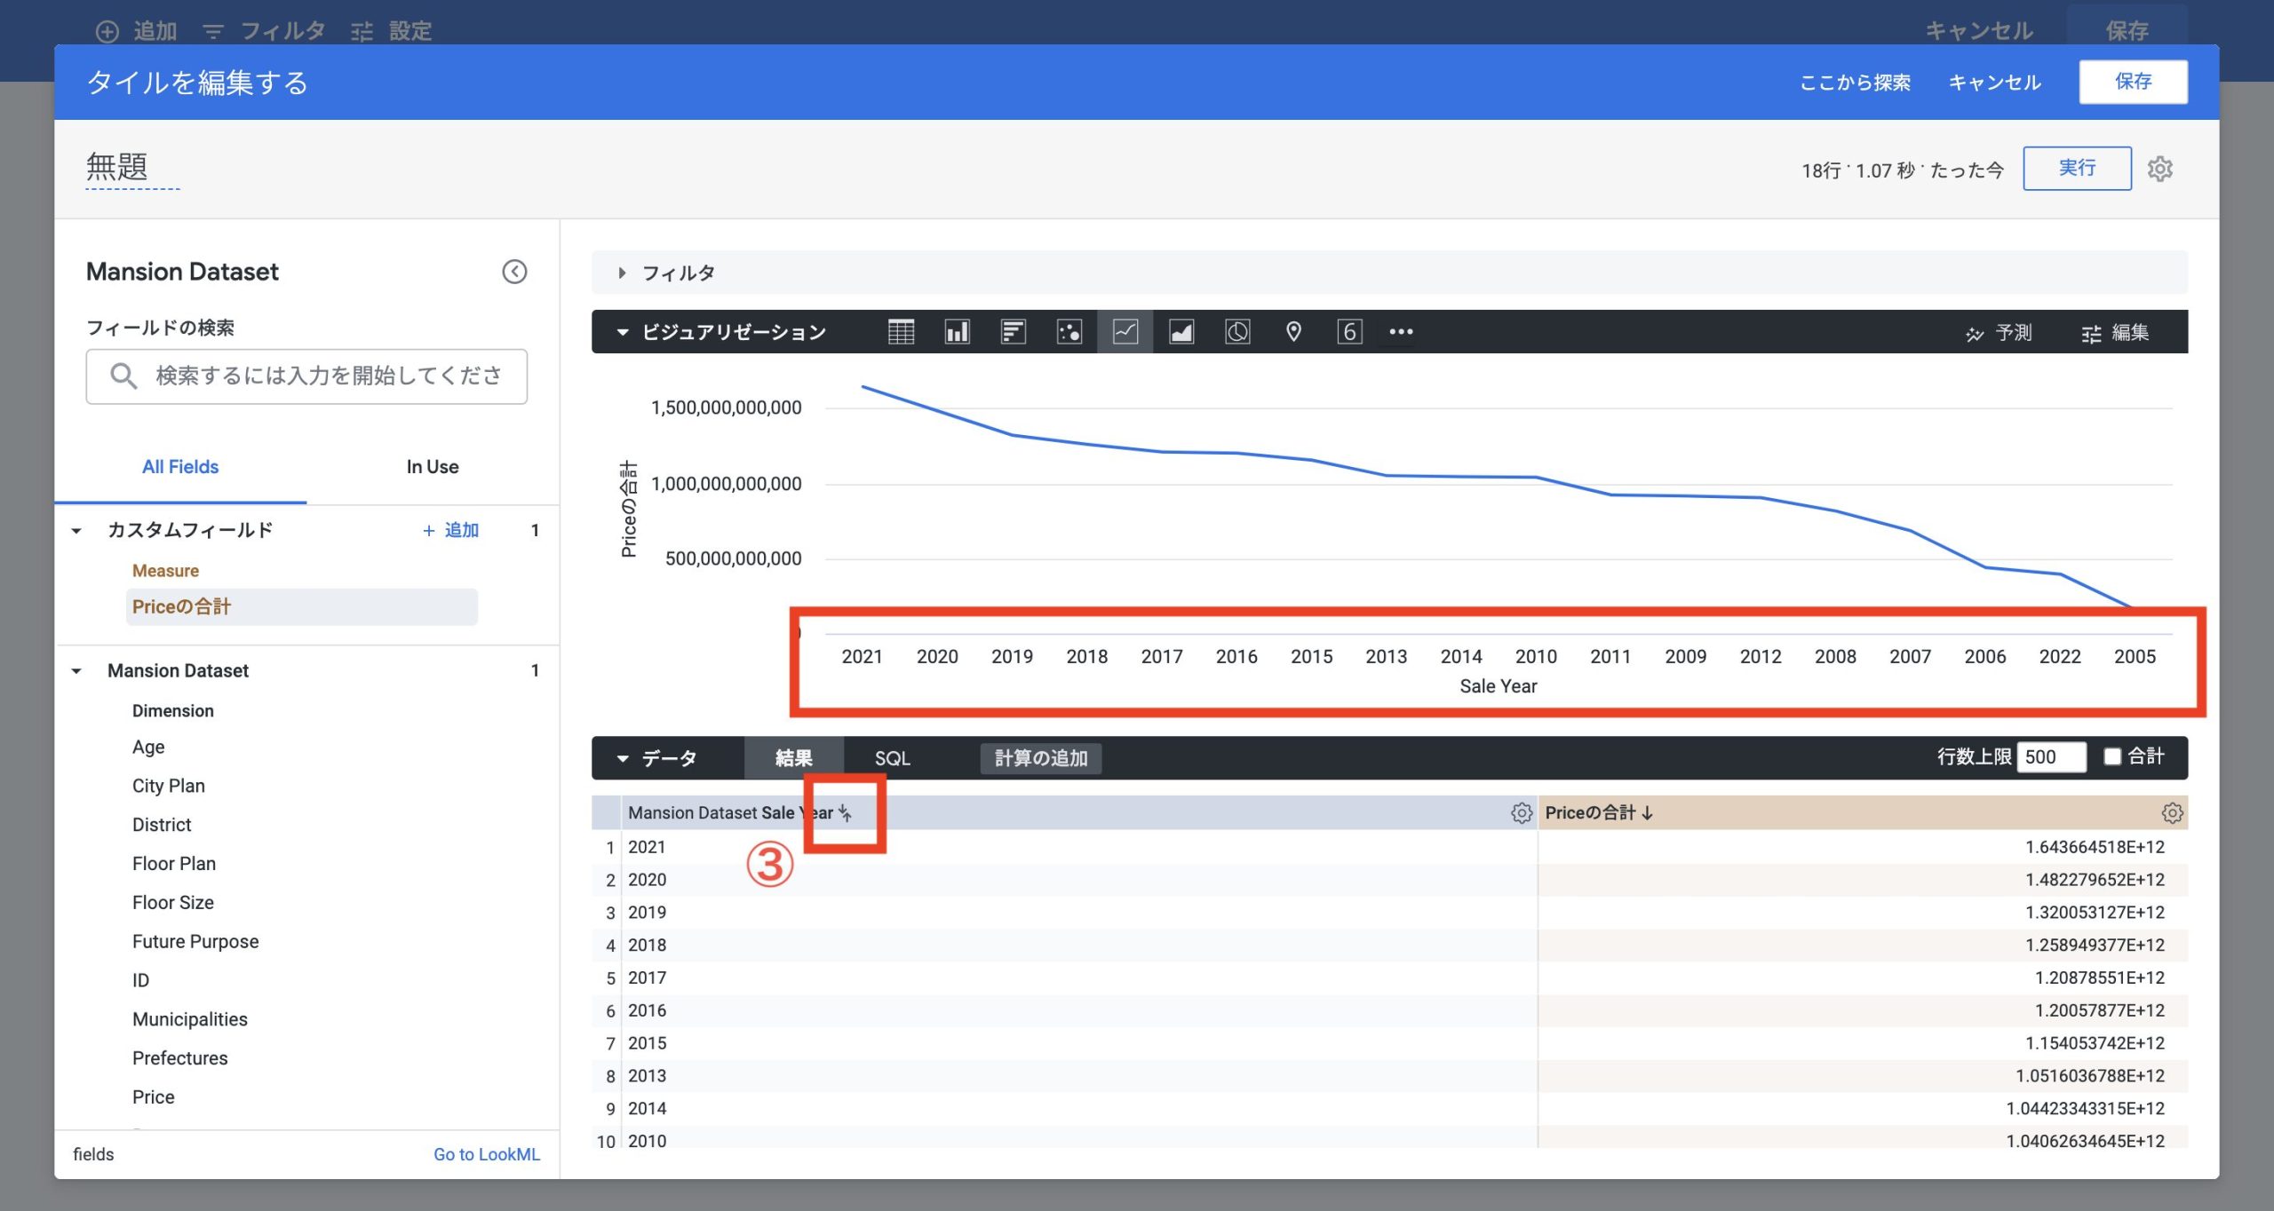Select the line chart visualization icon
The image size is (2274, 1211).
pyautogui.click(x=1125, y=332)
